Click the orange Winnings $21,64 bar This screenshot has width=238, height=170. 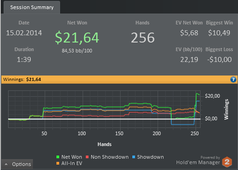119,80
